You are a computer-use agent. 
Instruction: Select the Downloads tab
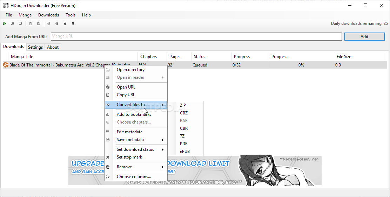click(x=13, y=47)
